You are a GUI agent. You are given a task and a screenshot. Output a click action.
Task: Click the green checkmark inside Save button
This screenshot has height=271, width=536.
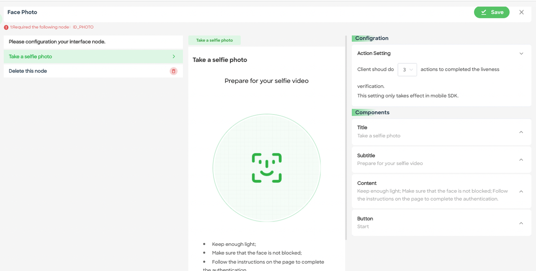485,12
